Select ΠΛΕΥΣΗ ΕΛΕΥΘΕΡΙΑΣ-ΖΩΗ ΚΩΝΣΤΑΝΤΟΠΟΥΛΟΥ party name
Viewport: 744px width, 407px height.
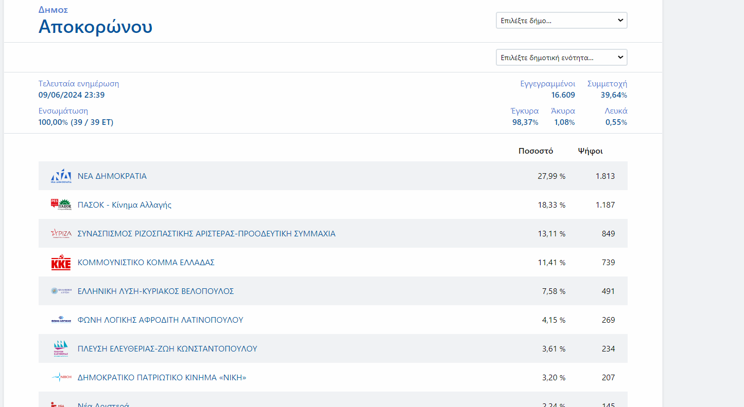167,348
